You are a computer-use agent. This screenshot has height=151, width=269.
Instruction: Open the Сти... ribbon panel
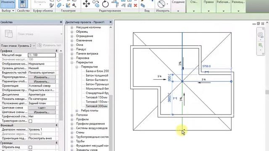[194, 6]
